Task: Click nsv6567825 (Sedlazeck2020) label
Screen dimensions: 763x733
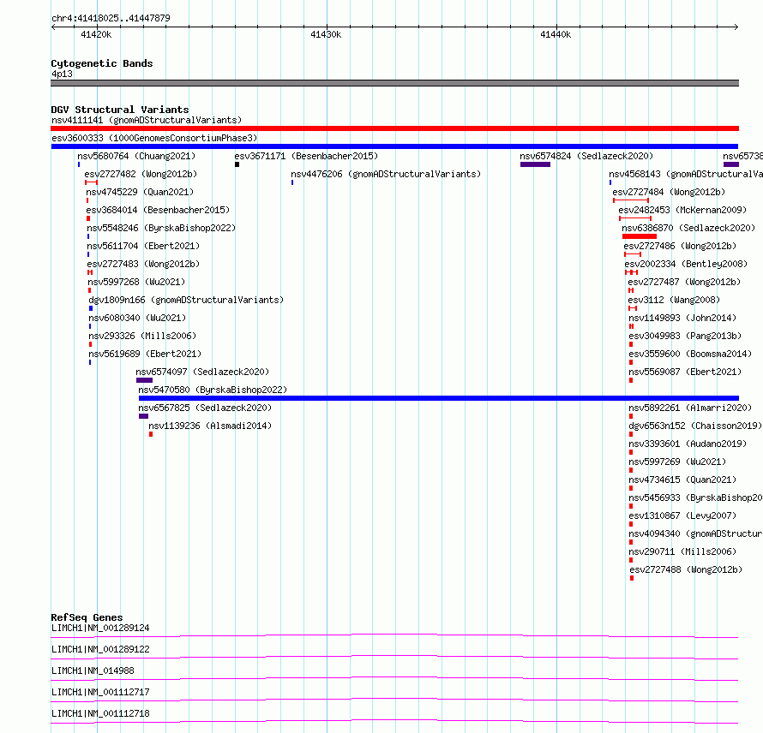Action: pos(205,408)
